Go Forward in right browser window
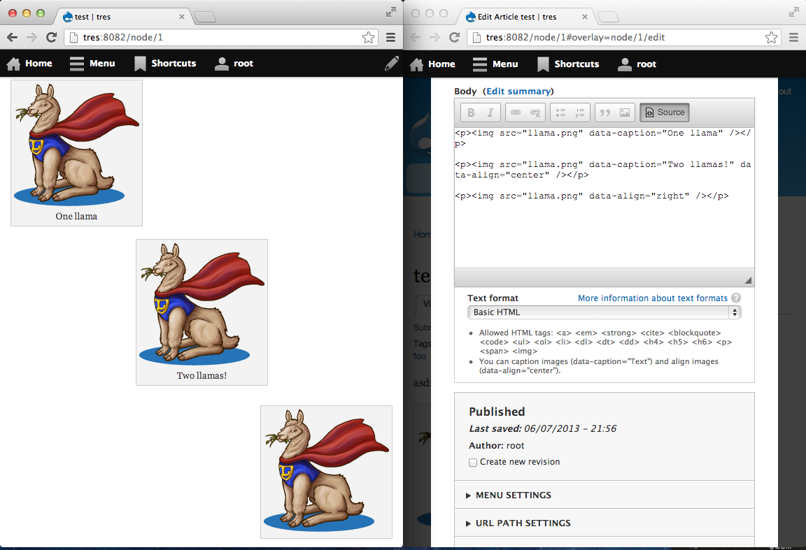This screenshot has width=806, height=550. [x=435, y=37]
